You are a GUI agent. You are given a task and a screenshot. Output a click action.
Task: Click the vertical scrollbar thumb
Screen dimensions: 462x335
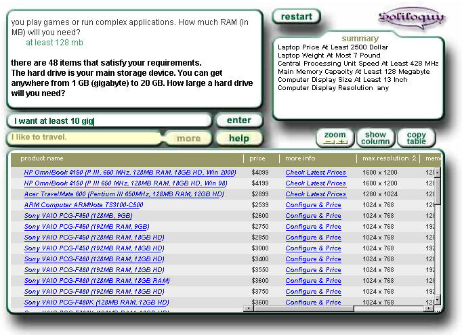click(438, 192)
